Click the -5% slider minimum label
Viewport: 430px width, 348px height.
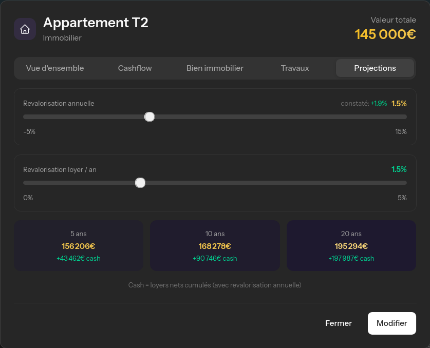tap(29, 131)
